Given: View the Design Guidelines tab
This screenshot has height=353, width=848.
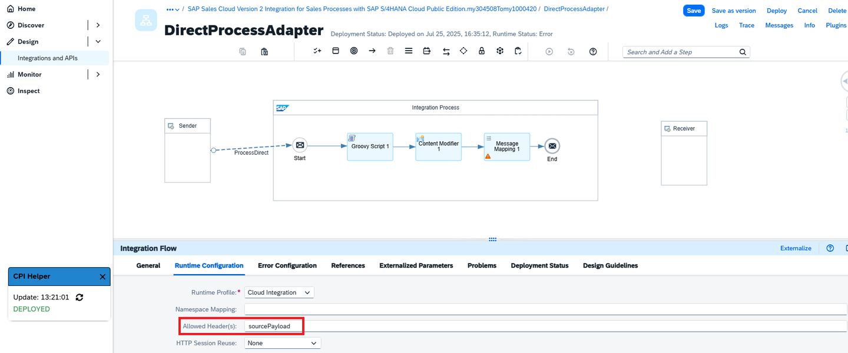Looking at the screenshot, I should click(x=611, y=266).
